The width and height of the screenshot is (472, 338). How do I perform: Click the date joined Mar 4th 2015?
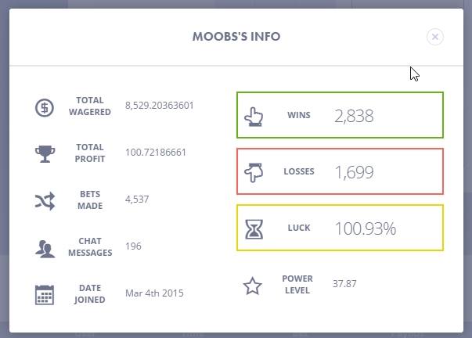coord(154,293)
